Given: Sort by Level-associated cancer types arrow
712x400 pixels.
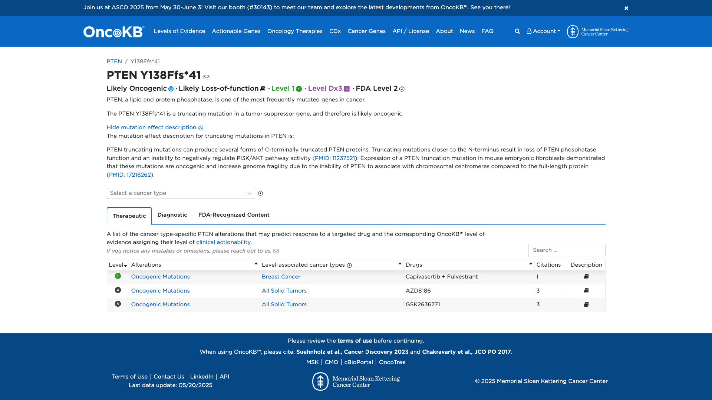Looking at the screenshot, I should 400,264.
